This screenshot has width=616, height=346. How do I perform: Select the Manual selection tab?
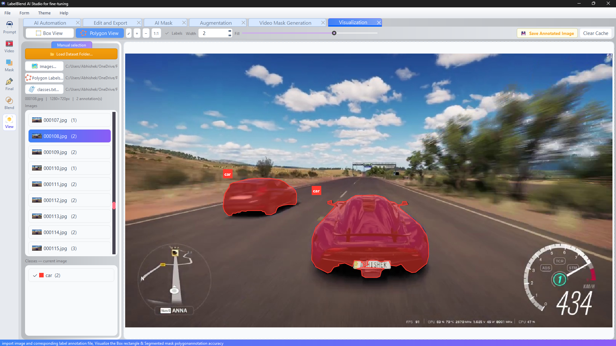point(72,45)
